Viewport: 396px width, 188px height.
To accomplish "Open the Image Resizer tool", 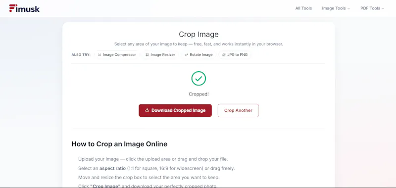I will click(160, 55).
